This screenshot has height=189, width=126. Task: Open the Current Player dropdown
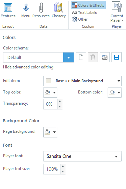coord(117,12)
